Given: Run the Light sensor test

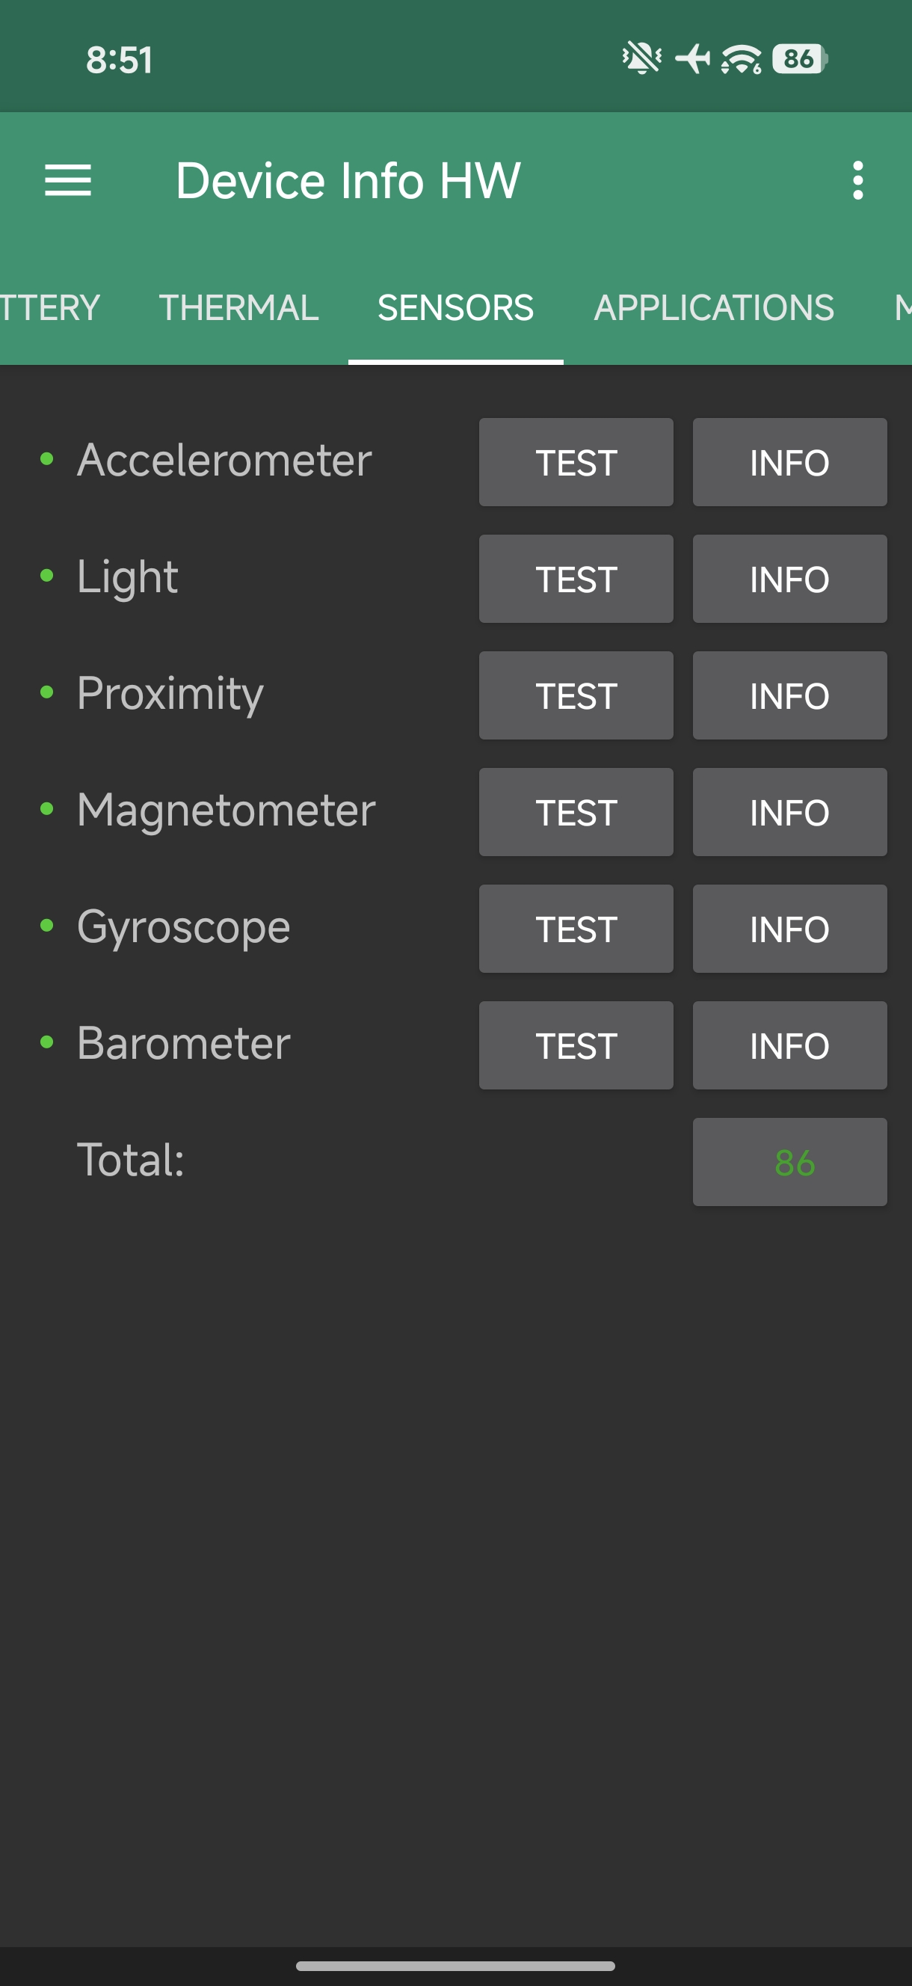Looking at the screenshot, I should point(576,579).
